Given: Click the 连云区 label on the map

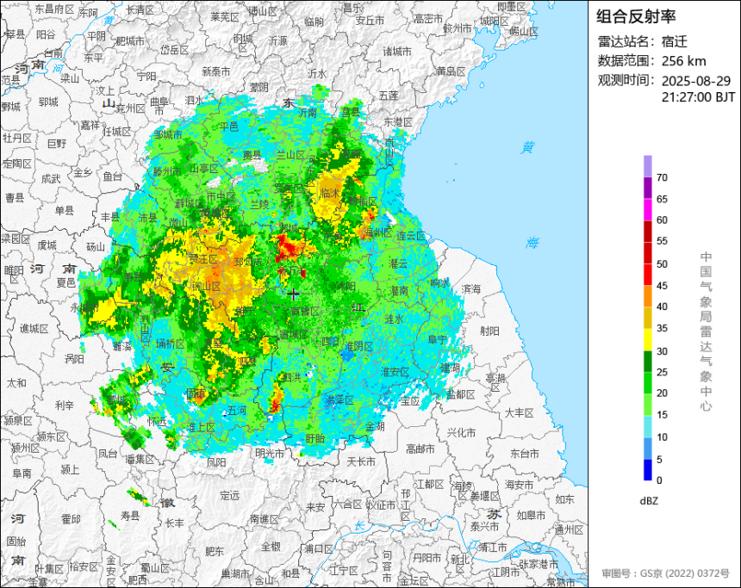Looking at the screenshot, I should tap(411, 236).
